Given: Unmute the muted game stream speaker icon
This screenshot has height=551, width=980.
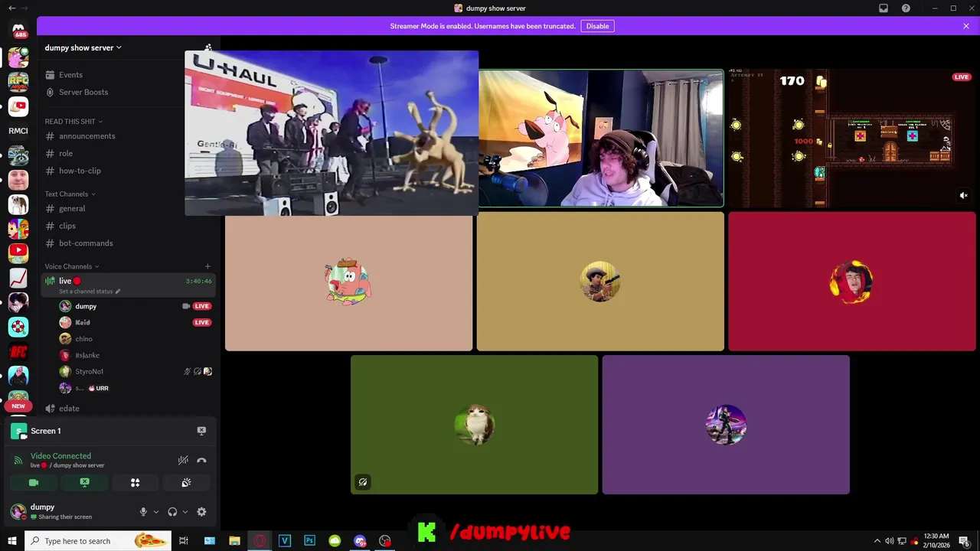Looking at the screenshot, I should pyautogui.click(x=964, y=195).
